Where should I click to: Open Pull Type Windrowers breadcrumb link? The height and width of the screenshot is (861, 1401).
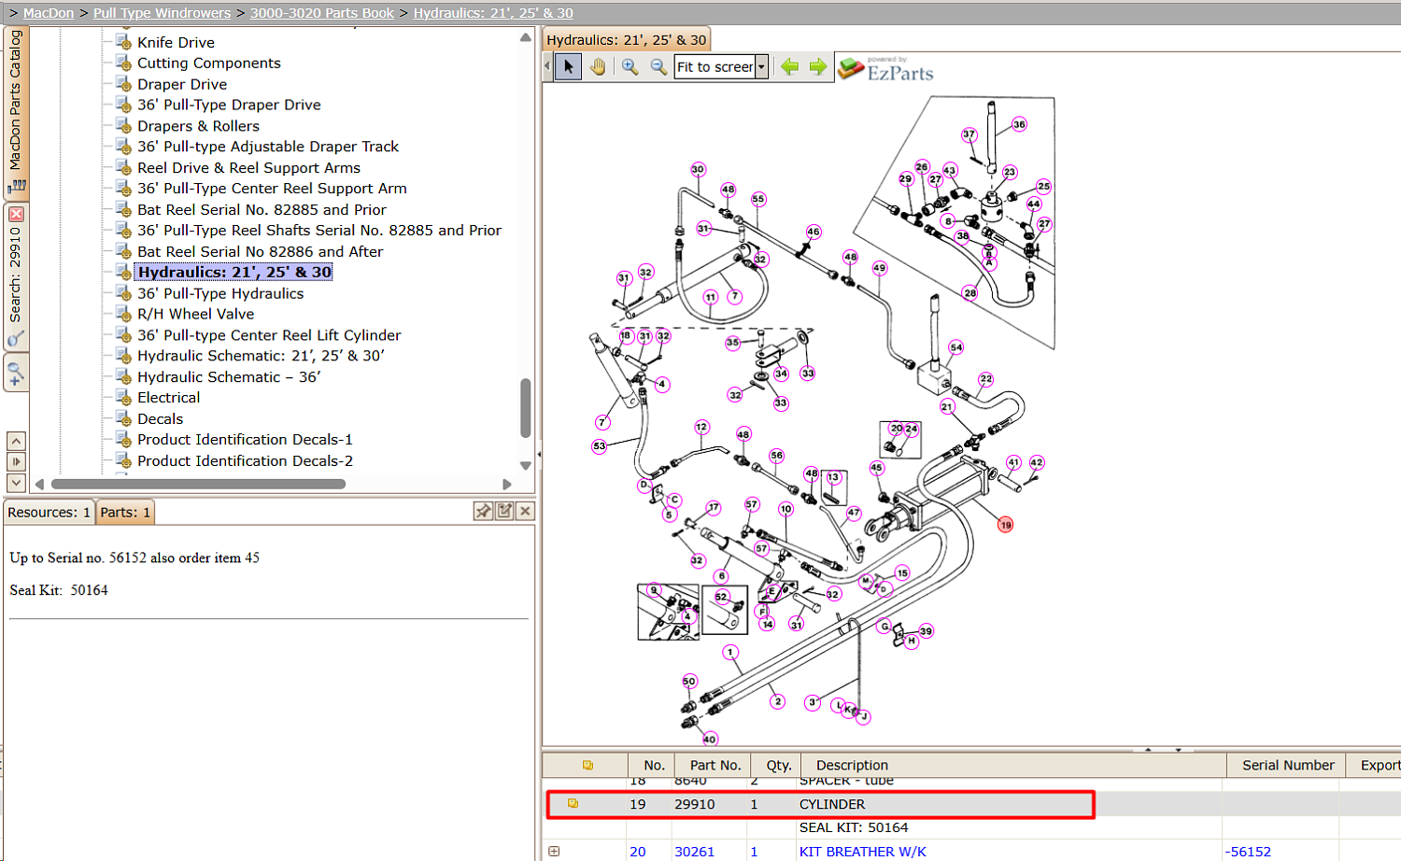tap(162, 13)
